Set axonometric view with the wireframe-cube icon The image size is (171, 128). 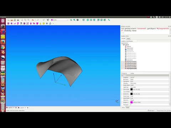(83, 20)
